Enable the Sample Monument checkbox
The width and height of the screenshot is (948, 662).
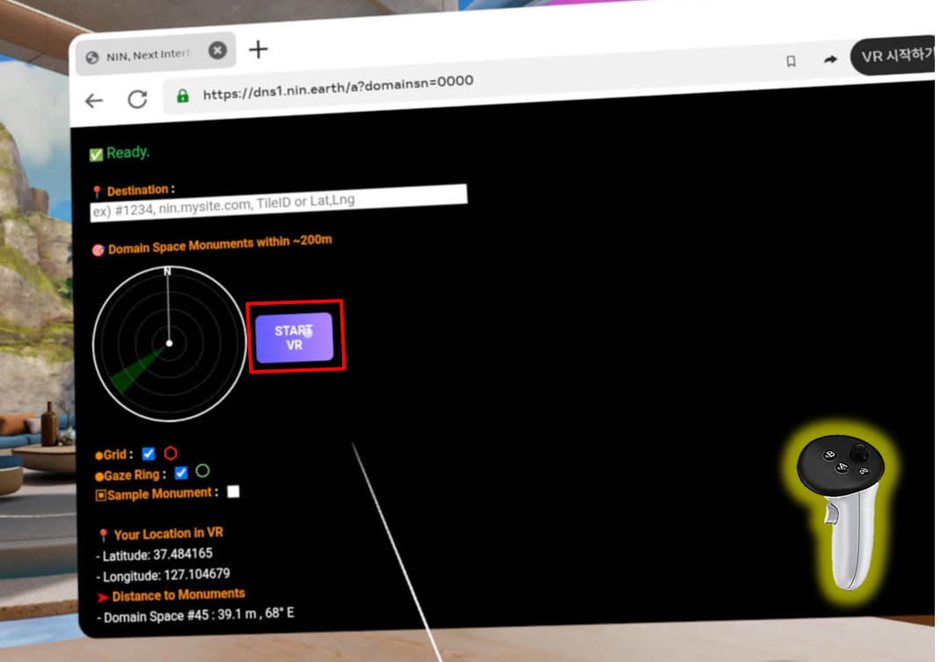[233, 492]
